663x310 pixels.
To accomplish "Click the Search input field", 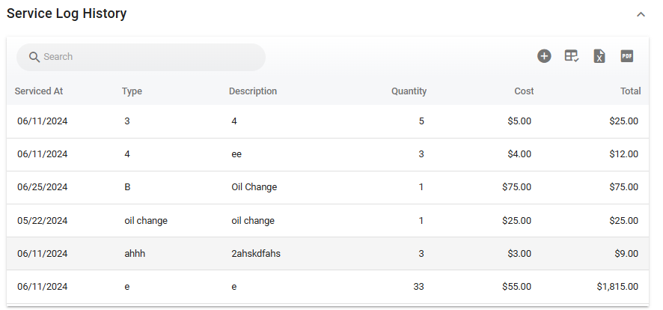I will [x=150, y=57].
